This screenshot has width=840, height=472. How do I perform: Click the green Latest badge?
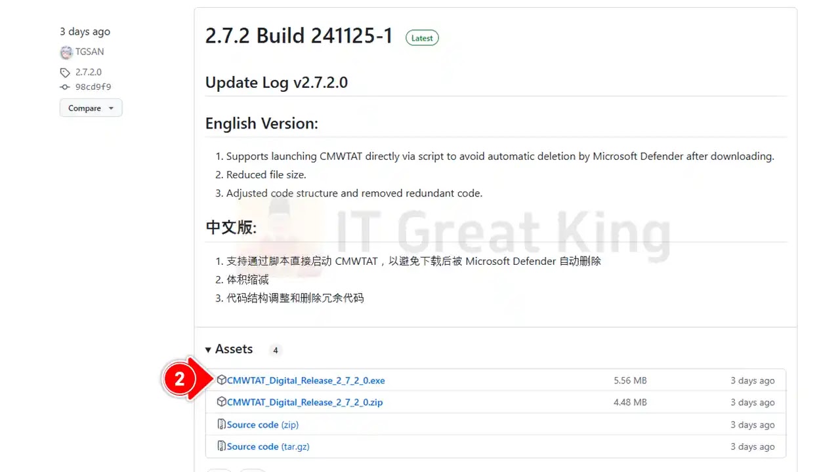[422, 38]
